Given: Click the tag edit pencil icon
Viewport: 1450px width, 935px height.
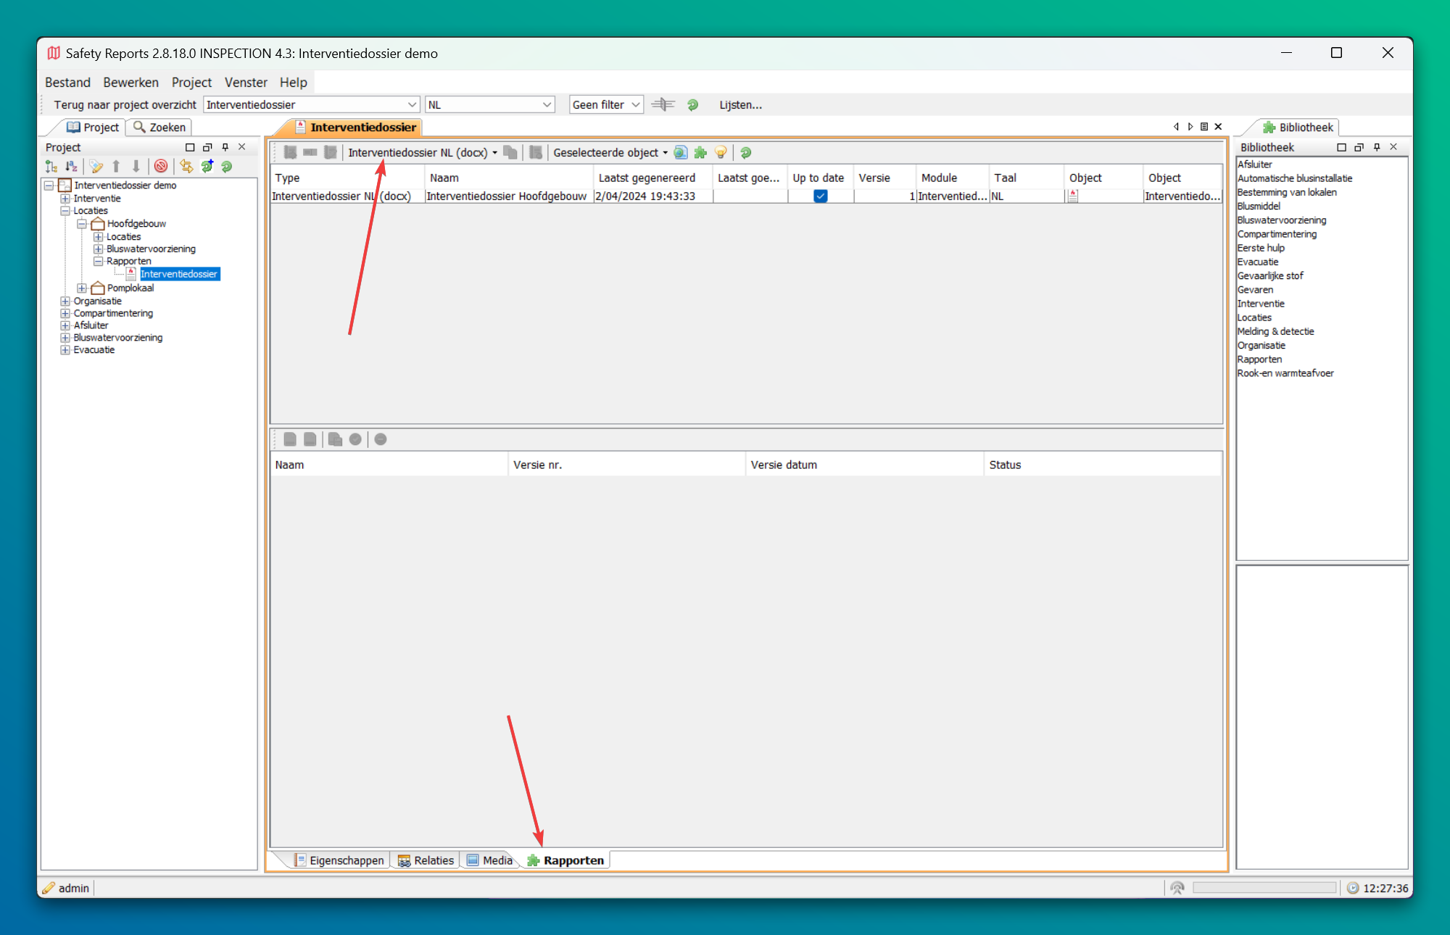Looking at the screenshot, I should (96, 167).
